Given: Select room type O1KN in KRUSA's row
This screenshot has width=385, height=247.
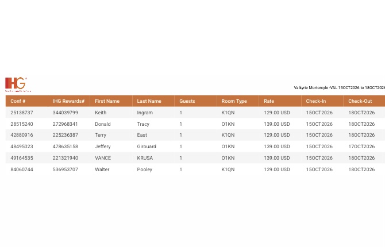Looking at the screenshot, I should [228, 158].
